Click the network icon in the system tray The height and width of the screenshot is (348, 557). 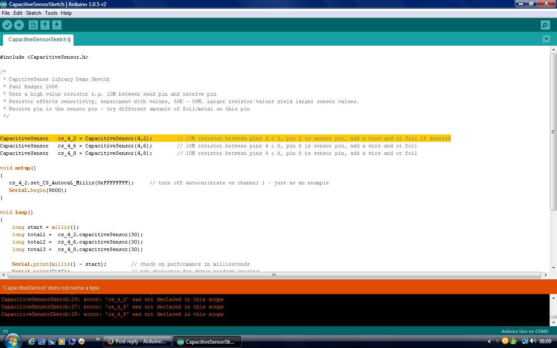525,341
